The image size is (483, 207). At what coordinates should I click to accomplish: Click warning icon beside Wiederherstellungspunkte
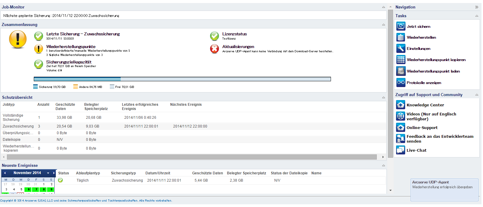coord(39,49)
